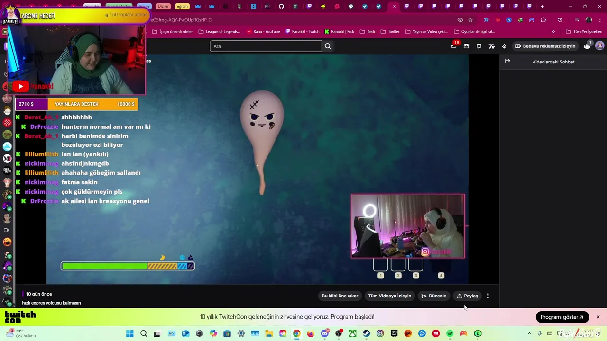
Task: Open Chrome from the taskbar
Action: click(x=296, y=333)
